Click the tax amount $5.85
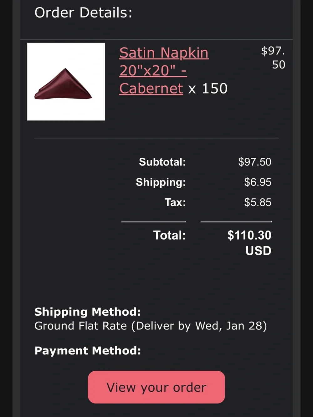The height and width of the screenshot is (417, 313). [x=258, y=202]
